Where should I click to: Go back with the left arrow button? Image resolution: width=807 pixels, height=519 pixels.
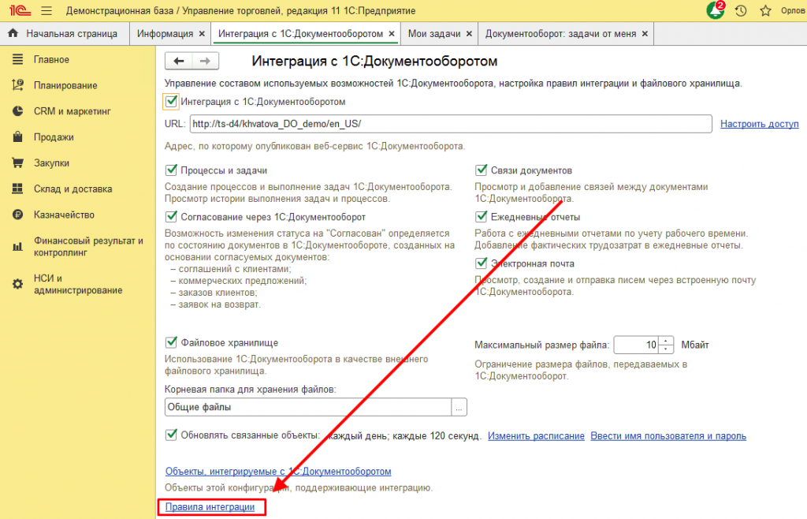click(179, 62)
